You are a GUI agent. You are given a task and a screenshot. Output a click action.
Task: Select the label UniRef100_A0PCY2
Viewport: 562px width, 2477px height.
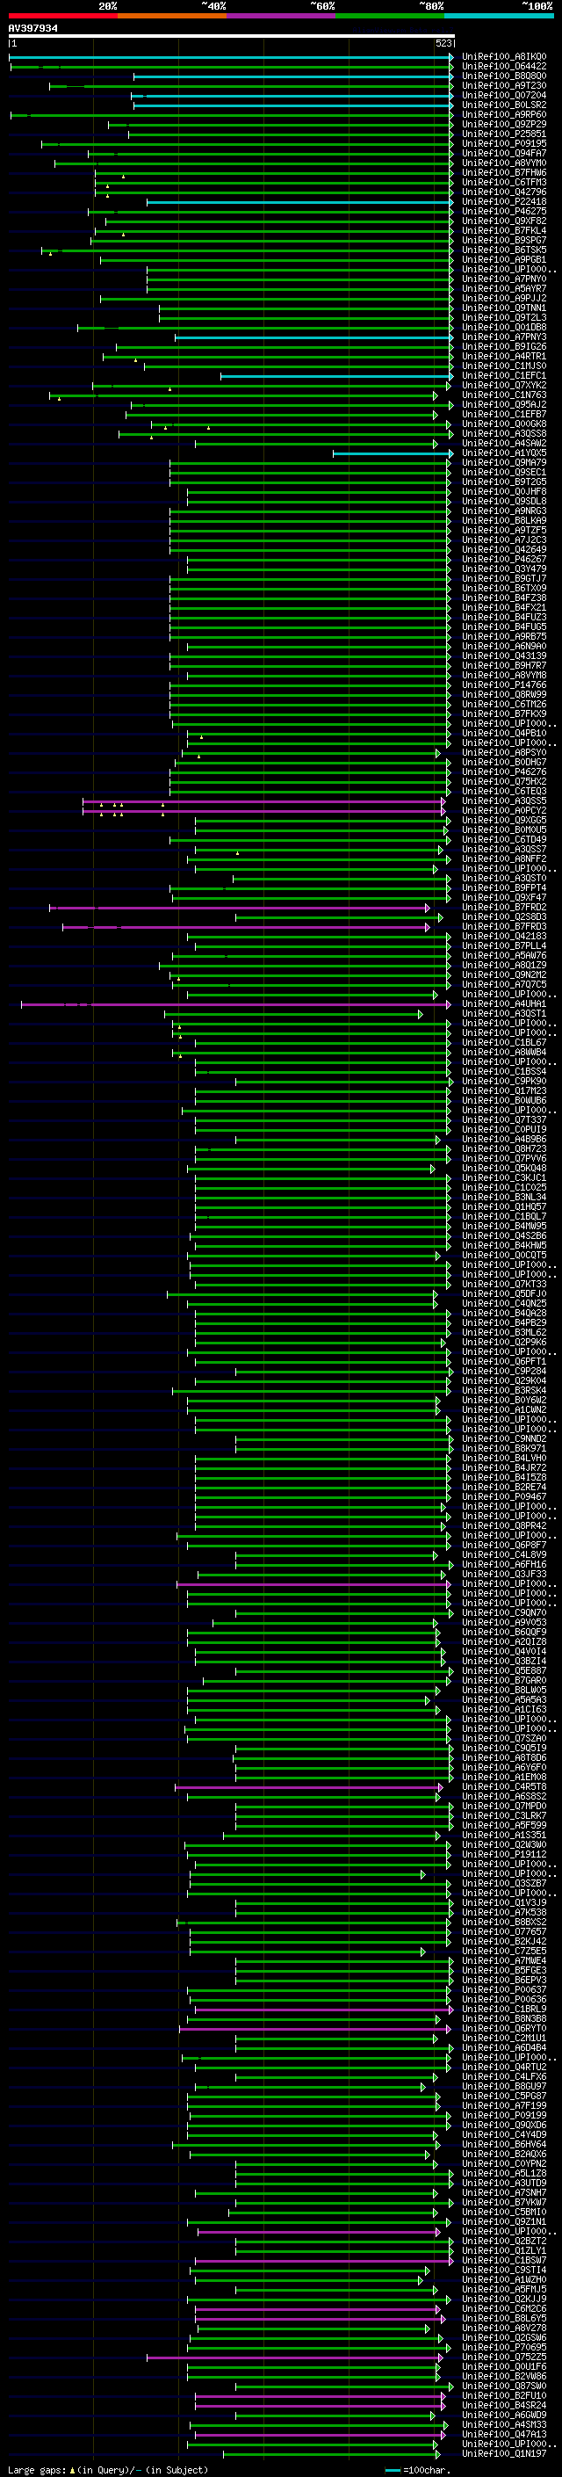(x=504, y=811)
